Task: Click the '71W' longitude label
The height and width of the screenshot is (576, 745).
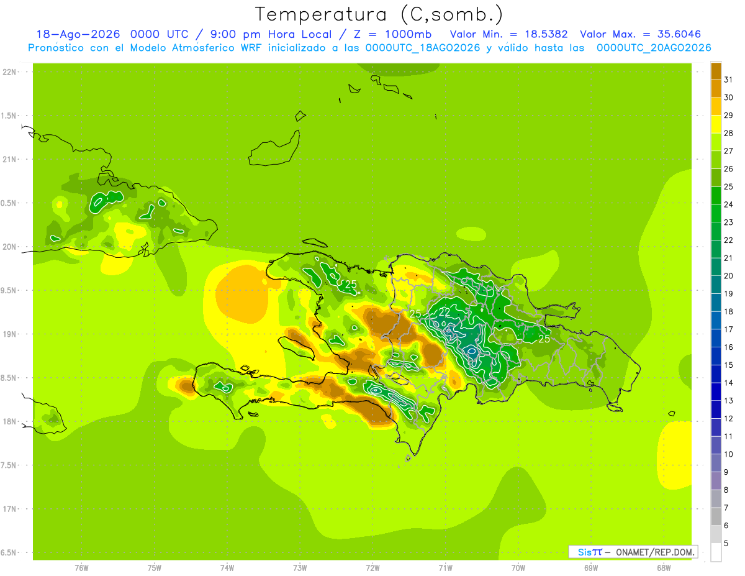Action: [445, 568]
